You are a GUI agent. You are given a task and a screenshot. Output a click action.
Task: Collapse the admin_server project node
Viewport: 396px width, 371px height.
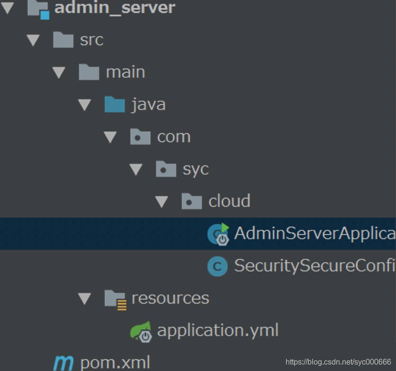coord(8,7)
